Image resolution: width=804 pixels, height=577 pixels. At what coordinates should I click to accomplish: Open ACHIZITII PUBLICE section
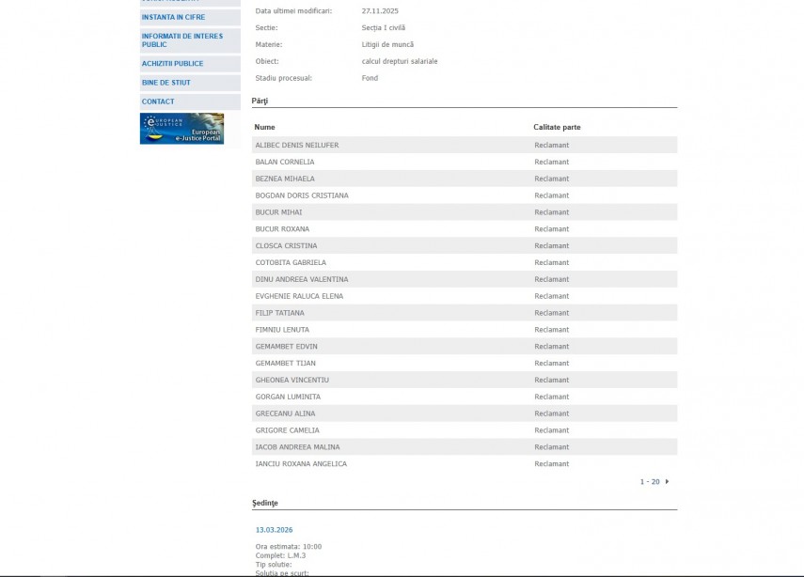pos(172,64)
